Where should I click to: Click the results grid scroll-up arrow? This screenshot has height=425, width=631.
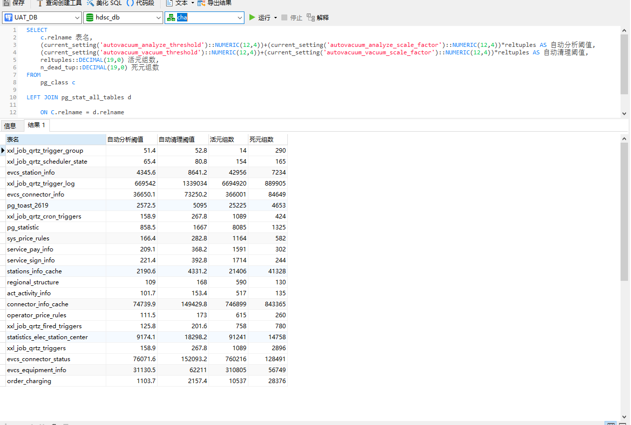[624, 138]
